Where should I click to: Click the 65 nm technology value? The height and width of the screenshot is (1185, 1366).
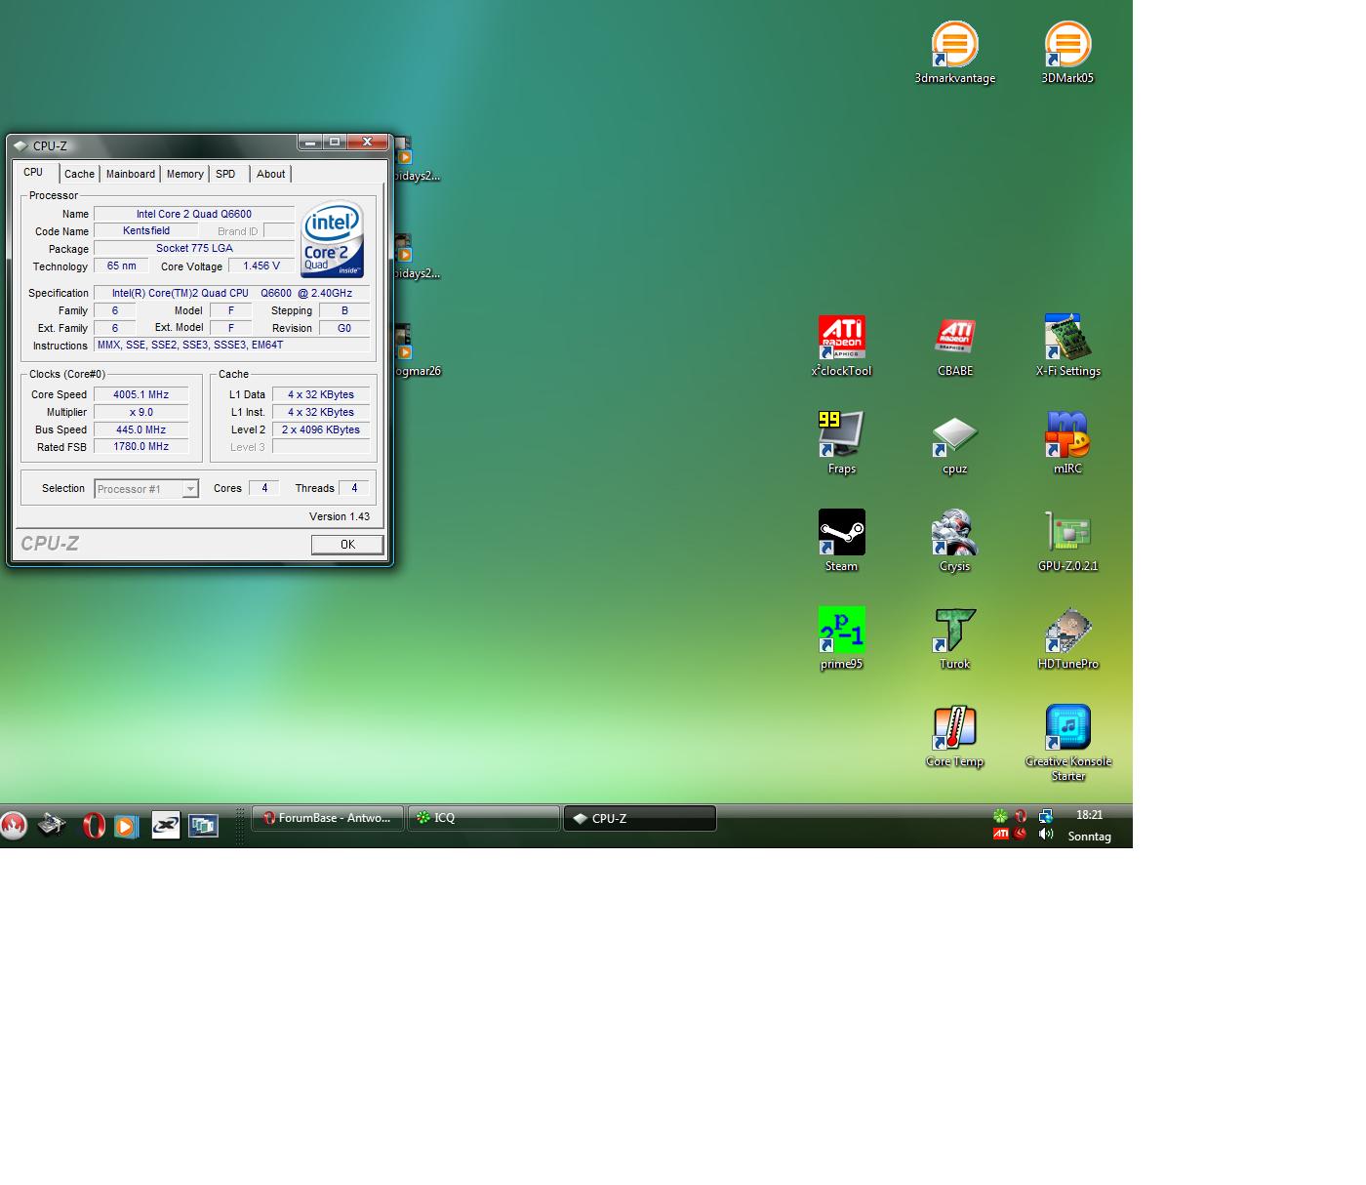point(122,266)
